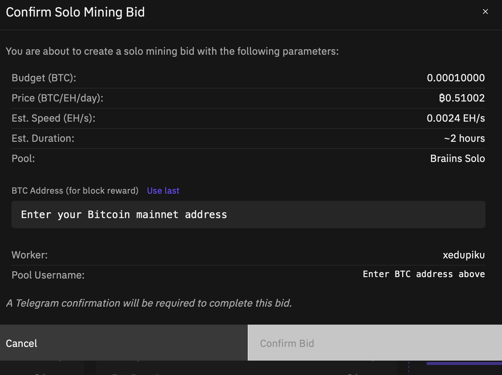Click the Pool Username label
Image resolution: width=502 pixels, height=375 pixels.
[x=48, y=275]
